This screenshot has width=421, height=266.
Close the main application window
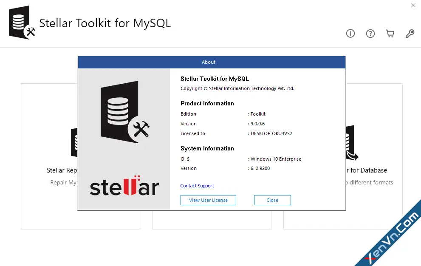[x=413, y=5]
